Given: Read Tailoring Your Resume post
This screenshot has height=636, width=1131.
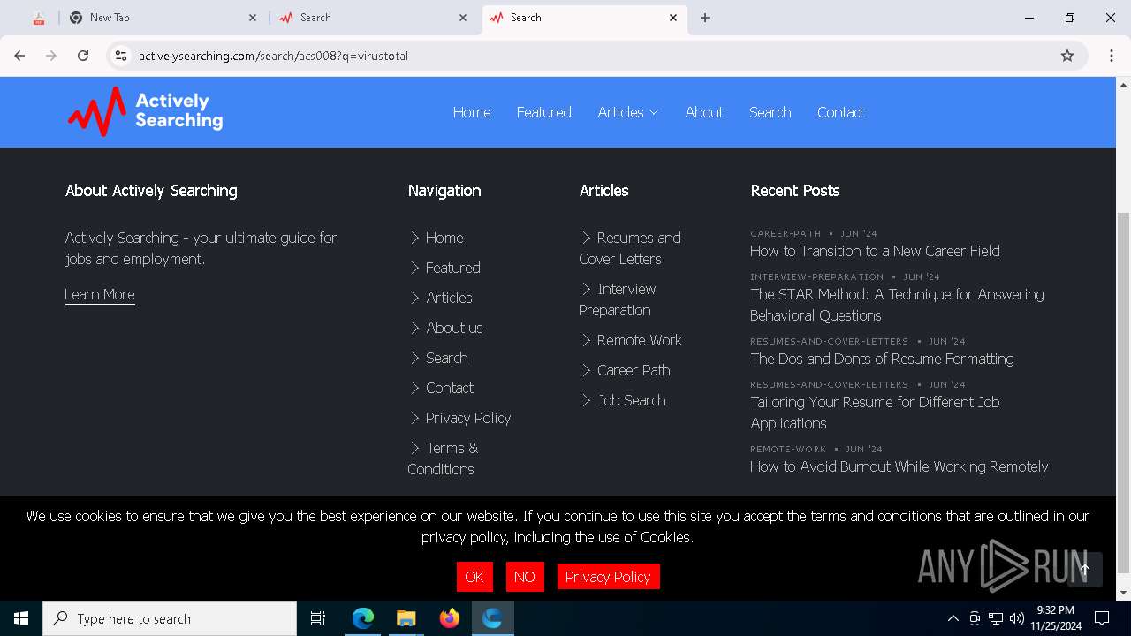Looking at the screenshot, I should click(875, 413).
